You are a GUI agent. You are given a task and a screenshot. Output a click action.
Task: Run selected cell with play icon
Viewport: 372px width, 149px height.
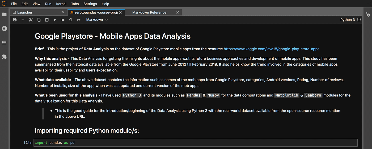[55, 20]
